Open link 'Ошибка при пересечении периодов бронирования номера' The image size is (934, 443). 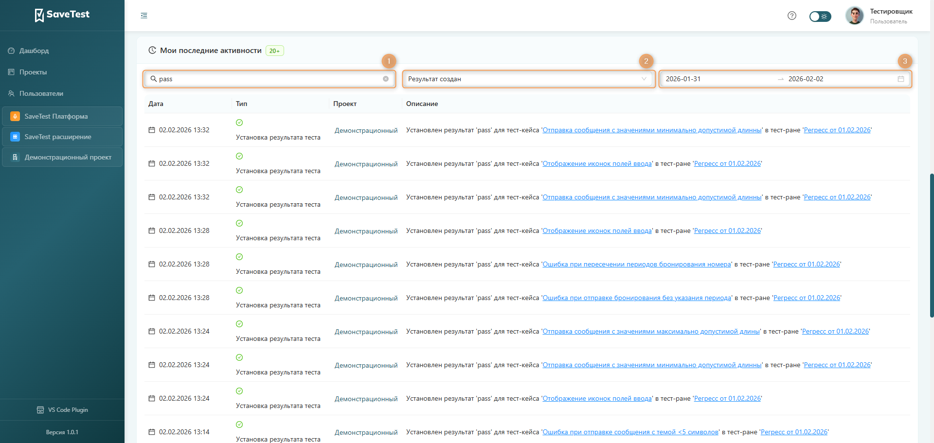click(636, 265)
